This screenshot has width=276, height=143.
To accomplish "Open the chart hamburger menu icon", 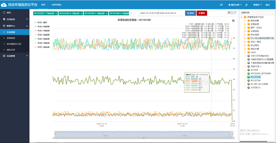I will [234, 21].
